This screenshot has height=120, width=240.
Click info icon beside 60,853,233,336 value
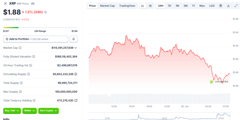76,74
